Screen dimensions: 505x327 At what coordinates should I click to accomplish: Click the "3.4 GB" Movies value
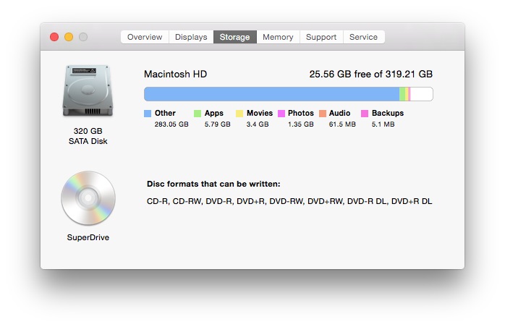click(258, 124)
